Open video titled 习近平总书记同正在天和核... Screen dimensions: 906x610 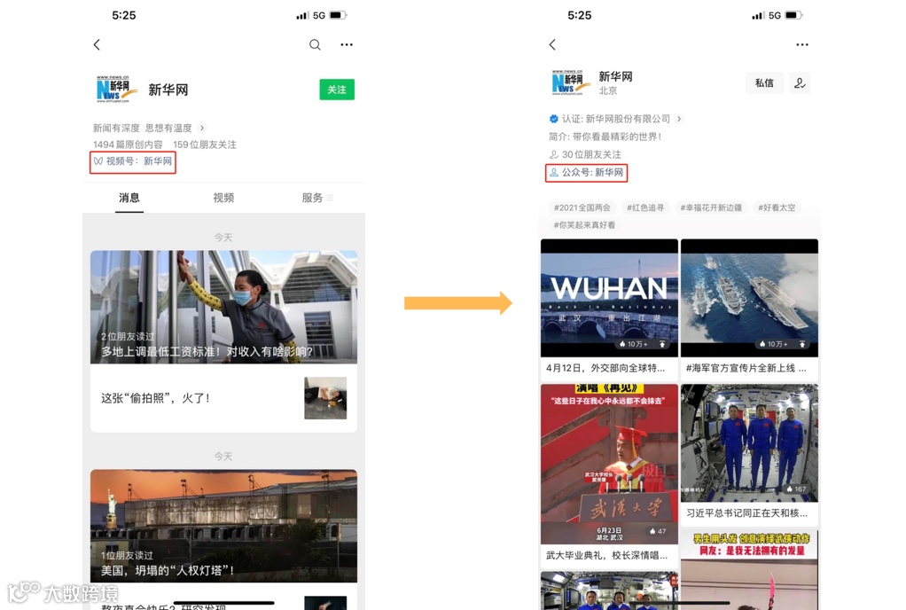(x=746, y=513)
